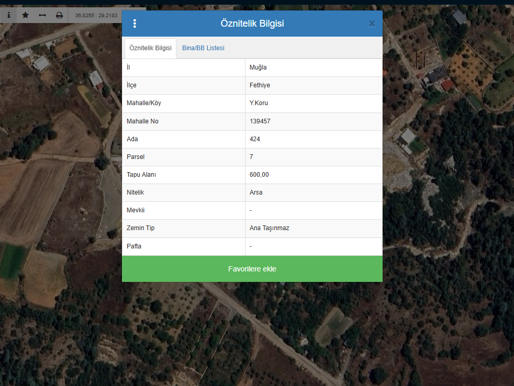This screenshot has width=514, height=386.
Task: Select the Y.Koru neighborhood value
Action: [x=259, y=103]
